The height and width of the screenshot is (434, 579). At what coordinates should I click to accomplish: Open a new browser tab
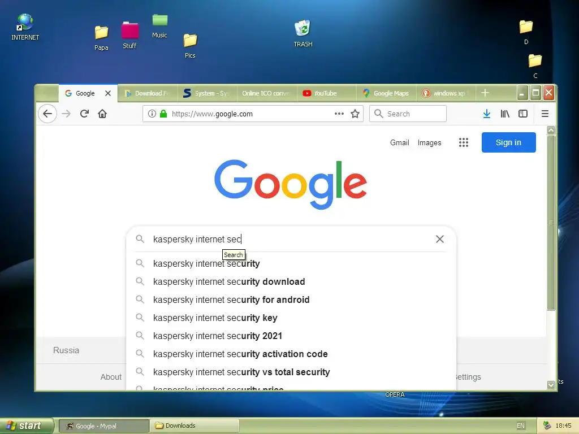pos(485,93)
